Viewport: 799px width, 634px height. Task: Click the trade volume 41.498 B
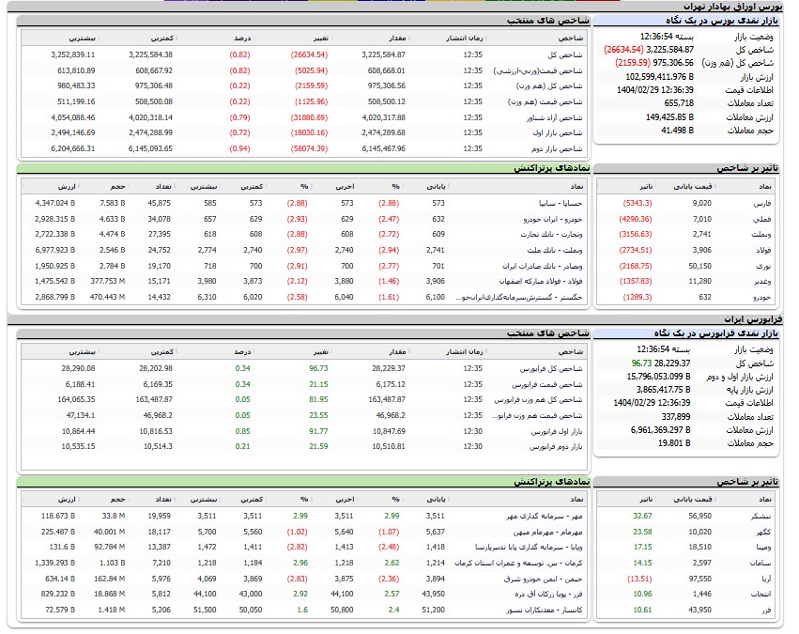(677, 131)
